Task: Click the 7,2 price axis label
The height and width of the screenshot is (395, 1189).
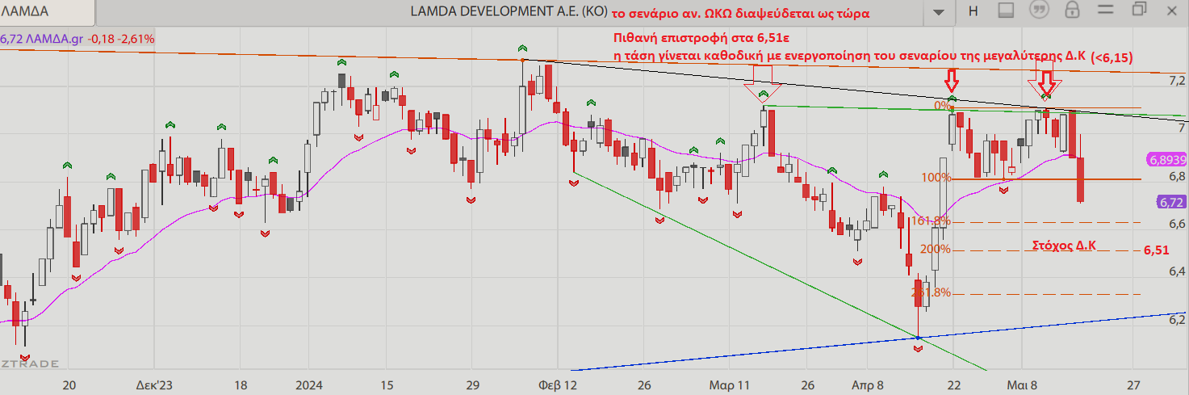Action: click(x=1178, y=81)
